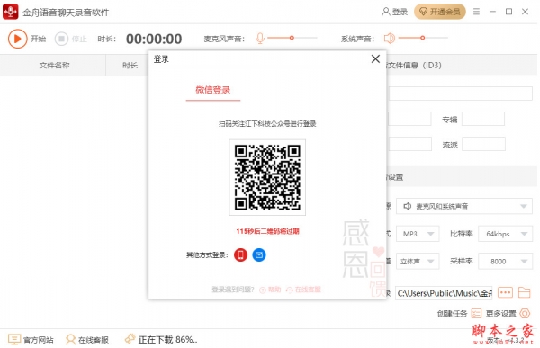Expand the MP3 format dropdown
Viewport: 540px width, 348px height.
pyautogui.click(x=418, y=234)
